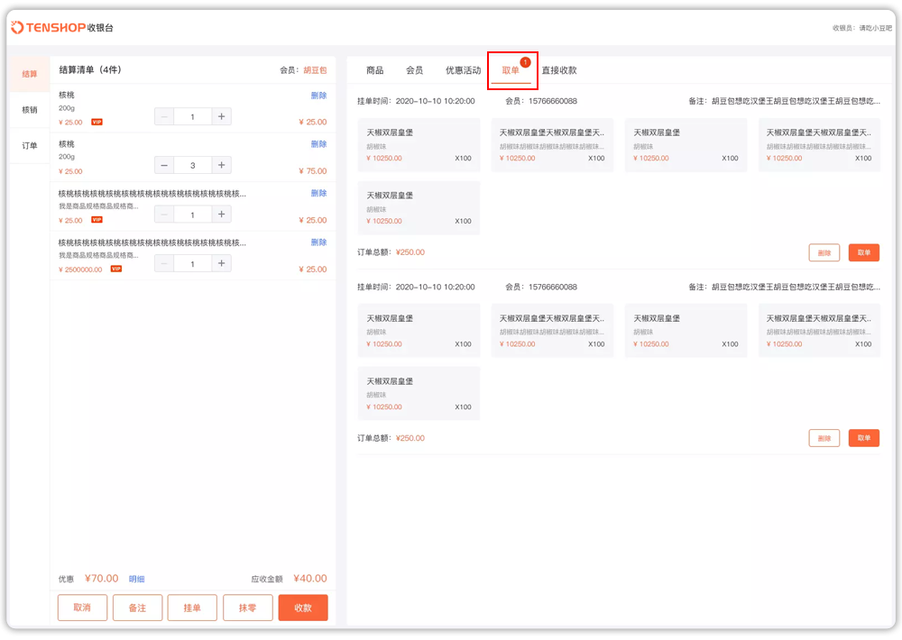Open the 明细 discount details link

coord(136,580)
